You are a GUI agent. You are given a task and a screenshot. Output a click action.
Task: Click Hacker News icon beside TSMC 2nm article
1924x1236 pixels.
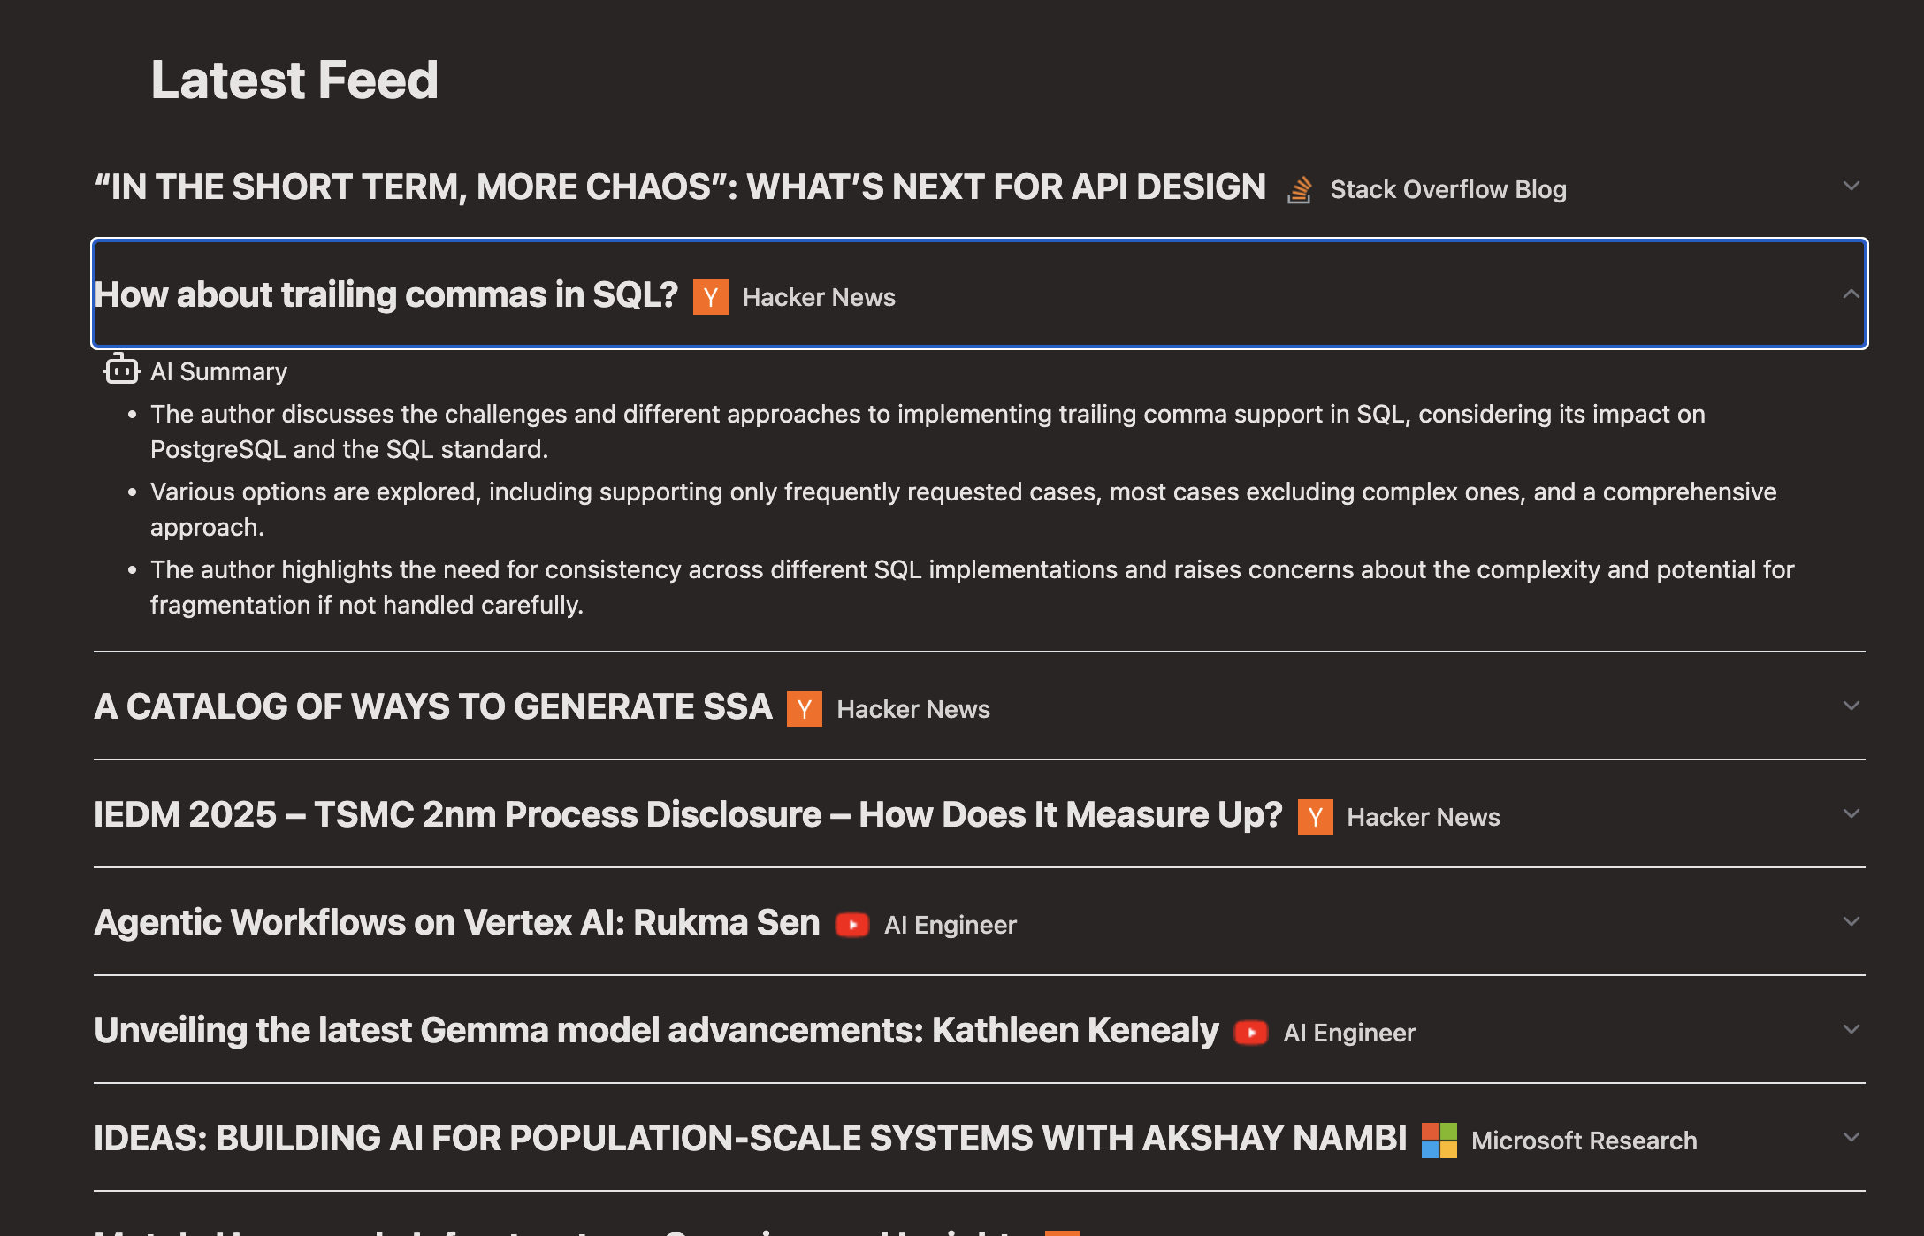pos(1315,817)
